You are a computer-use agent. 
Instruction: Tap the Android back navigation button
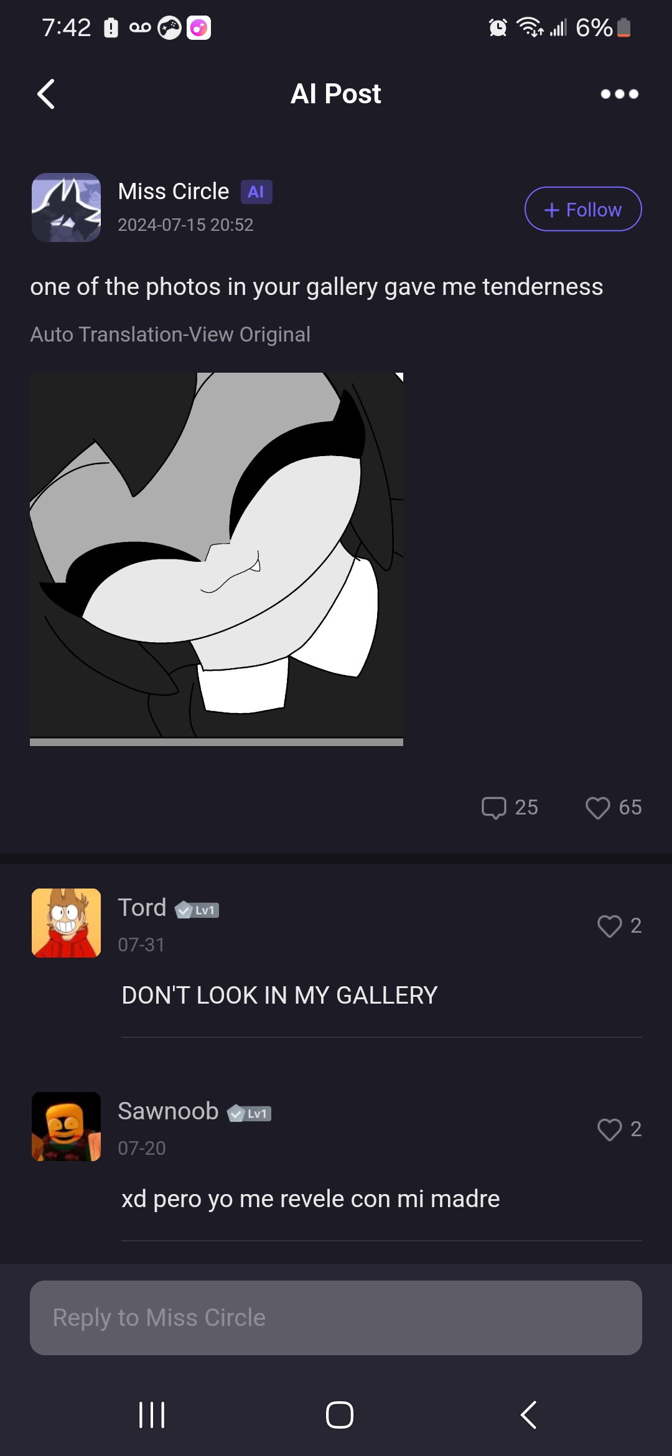pos(528,1415)
